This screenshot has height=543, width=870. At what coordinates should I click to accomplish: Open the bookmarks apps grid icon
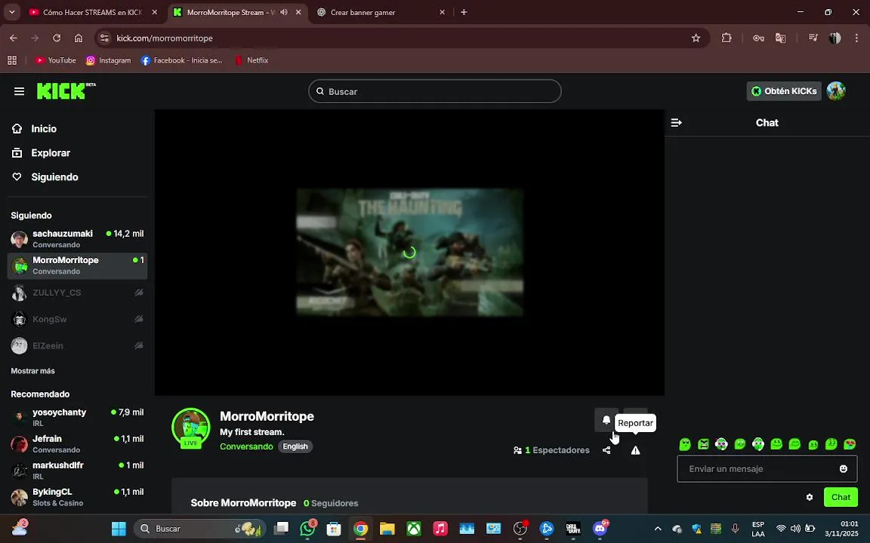click(11, 60)
